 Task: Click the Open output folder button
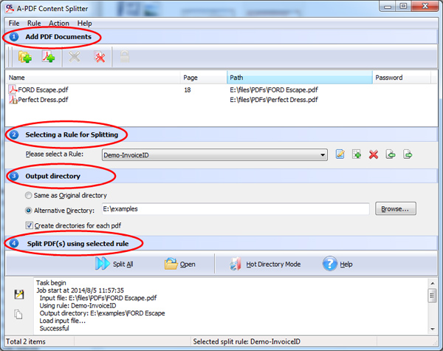[x=180, y=264]
